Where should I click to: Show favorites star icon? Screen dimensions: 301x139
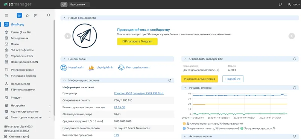27,15
